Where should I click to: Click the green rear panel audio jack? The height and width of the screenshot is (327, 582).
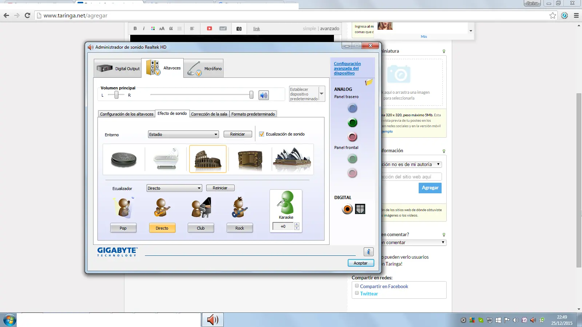coord(352,123)
